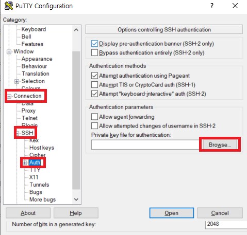Select Bugs under SSH
The image size is (247, 235).
tap(36, 192)
